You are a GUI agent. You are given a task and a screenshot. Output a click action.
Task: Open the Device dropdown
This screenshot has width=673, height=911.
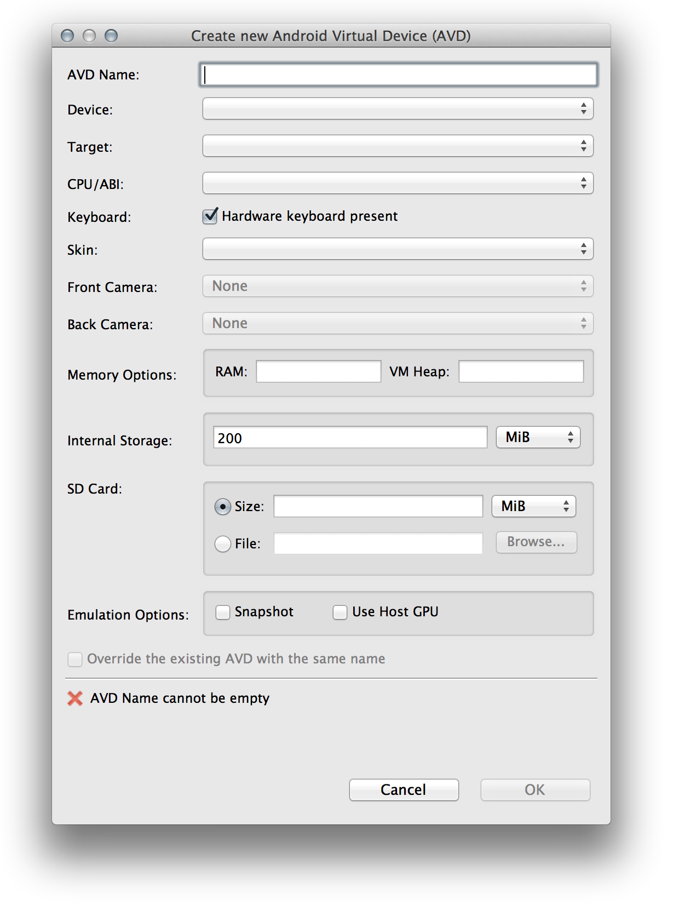(398, 109)
